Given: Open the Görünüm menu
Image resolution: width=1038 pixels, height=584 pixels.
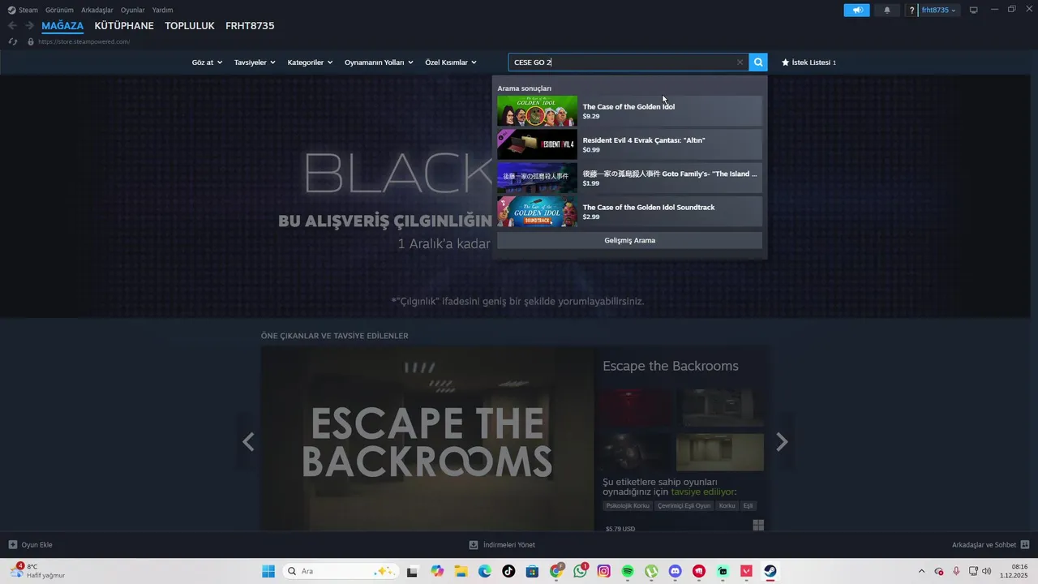Looking at the screenshot, I should pos(59,10).
